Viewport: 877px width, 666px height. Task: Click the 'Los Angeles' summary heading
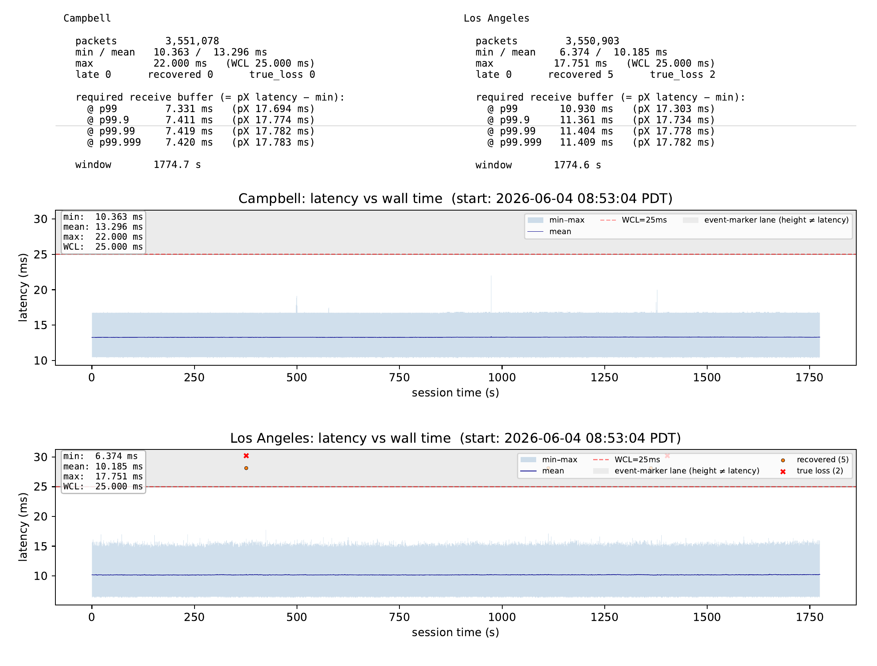point(496,18)
